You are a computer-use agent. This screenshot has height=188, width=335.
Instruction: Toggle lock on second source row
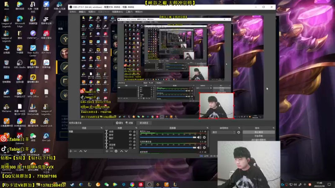(134, 135)
